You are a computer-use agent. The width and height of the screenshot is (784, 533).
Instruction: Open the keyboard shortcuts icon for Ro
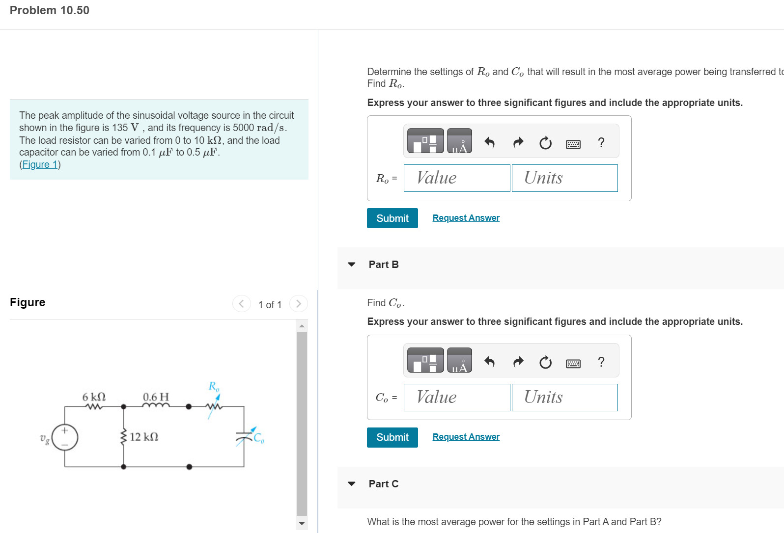click(573, 143)
